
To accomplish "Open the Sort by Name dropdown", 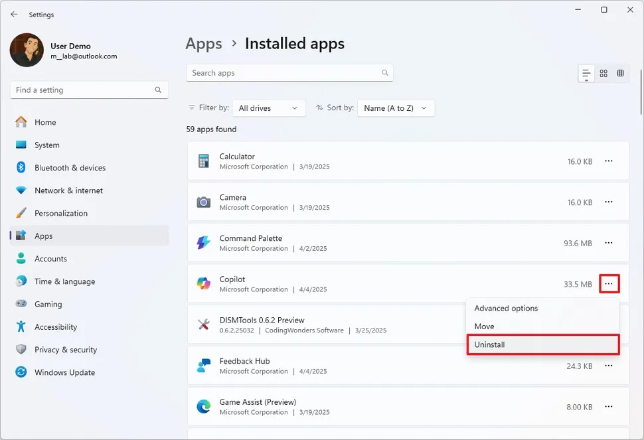I will (x=396, y=108).
